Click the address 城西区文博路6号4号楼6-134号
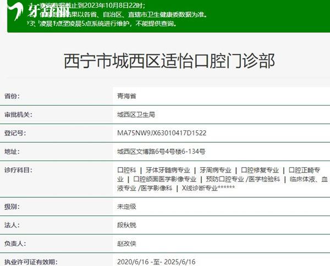Image resolution: width=330 pixels, height=266 pixels. click(161, 151)
